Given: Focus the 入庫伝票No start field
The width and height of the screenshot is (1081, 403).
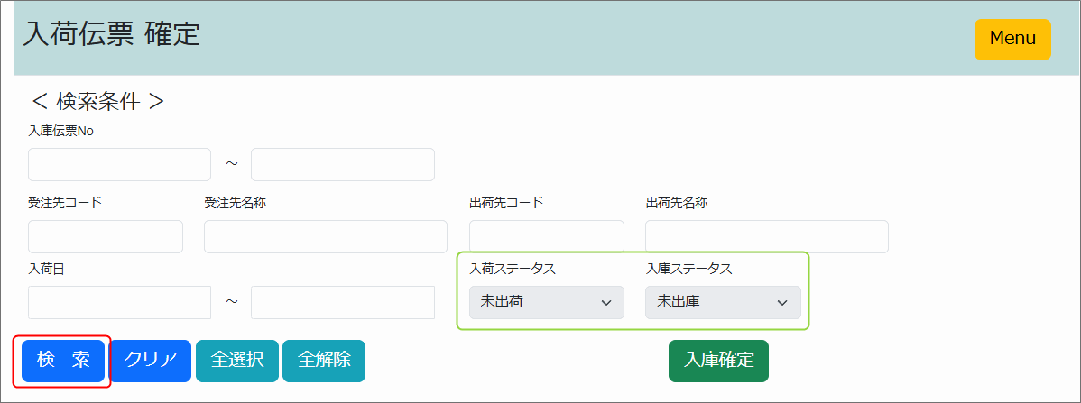Looking at the screenshot, I should pyautogui.click(x=119, y=165).
